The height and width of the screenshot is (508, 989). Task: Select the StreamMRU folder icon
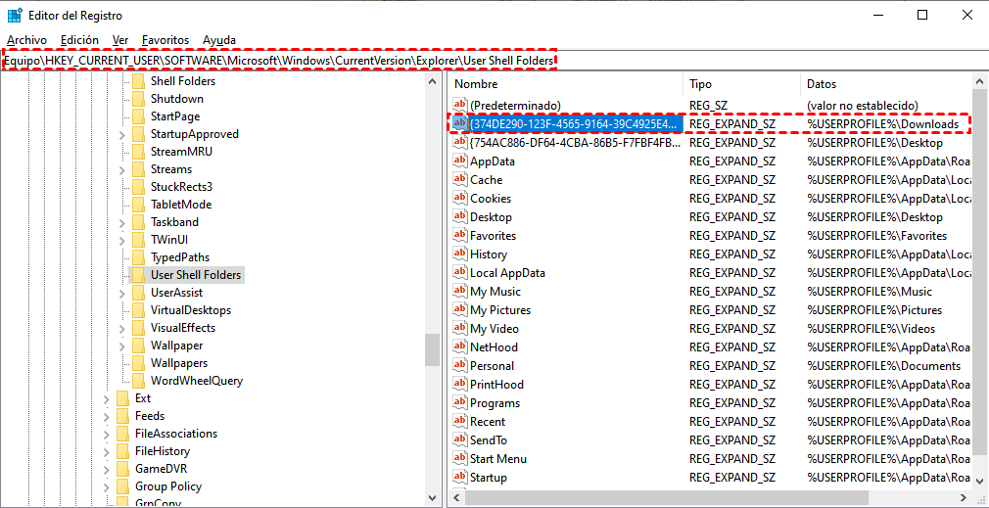pyautogui.click(x=138, y=152)
